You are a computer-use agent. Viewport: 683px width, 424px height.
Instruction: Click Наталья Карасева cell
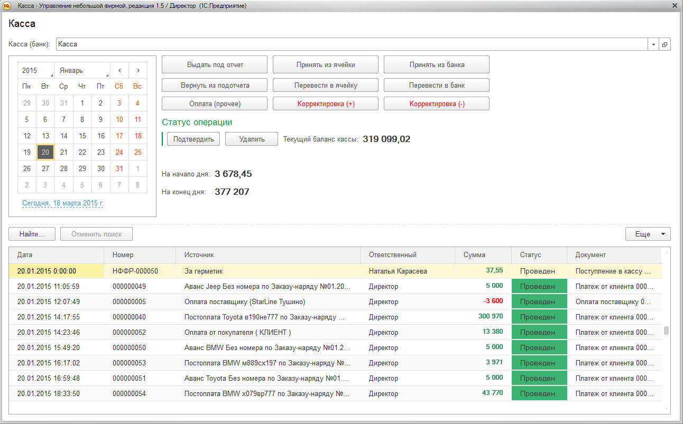click(x=408, y=271)
